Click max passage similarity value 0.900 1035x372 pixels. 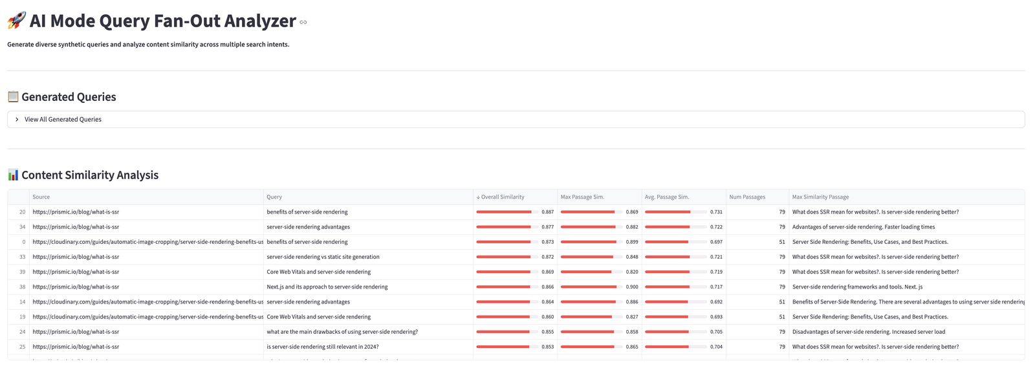click(x=632, y=287)
